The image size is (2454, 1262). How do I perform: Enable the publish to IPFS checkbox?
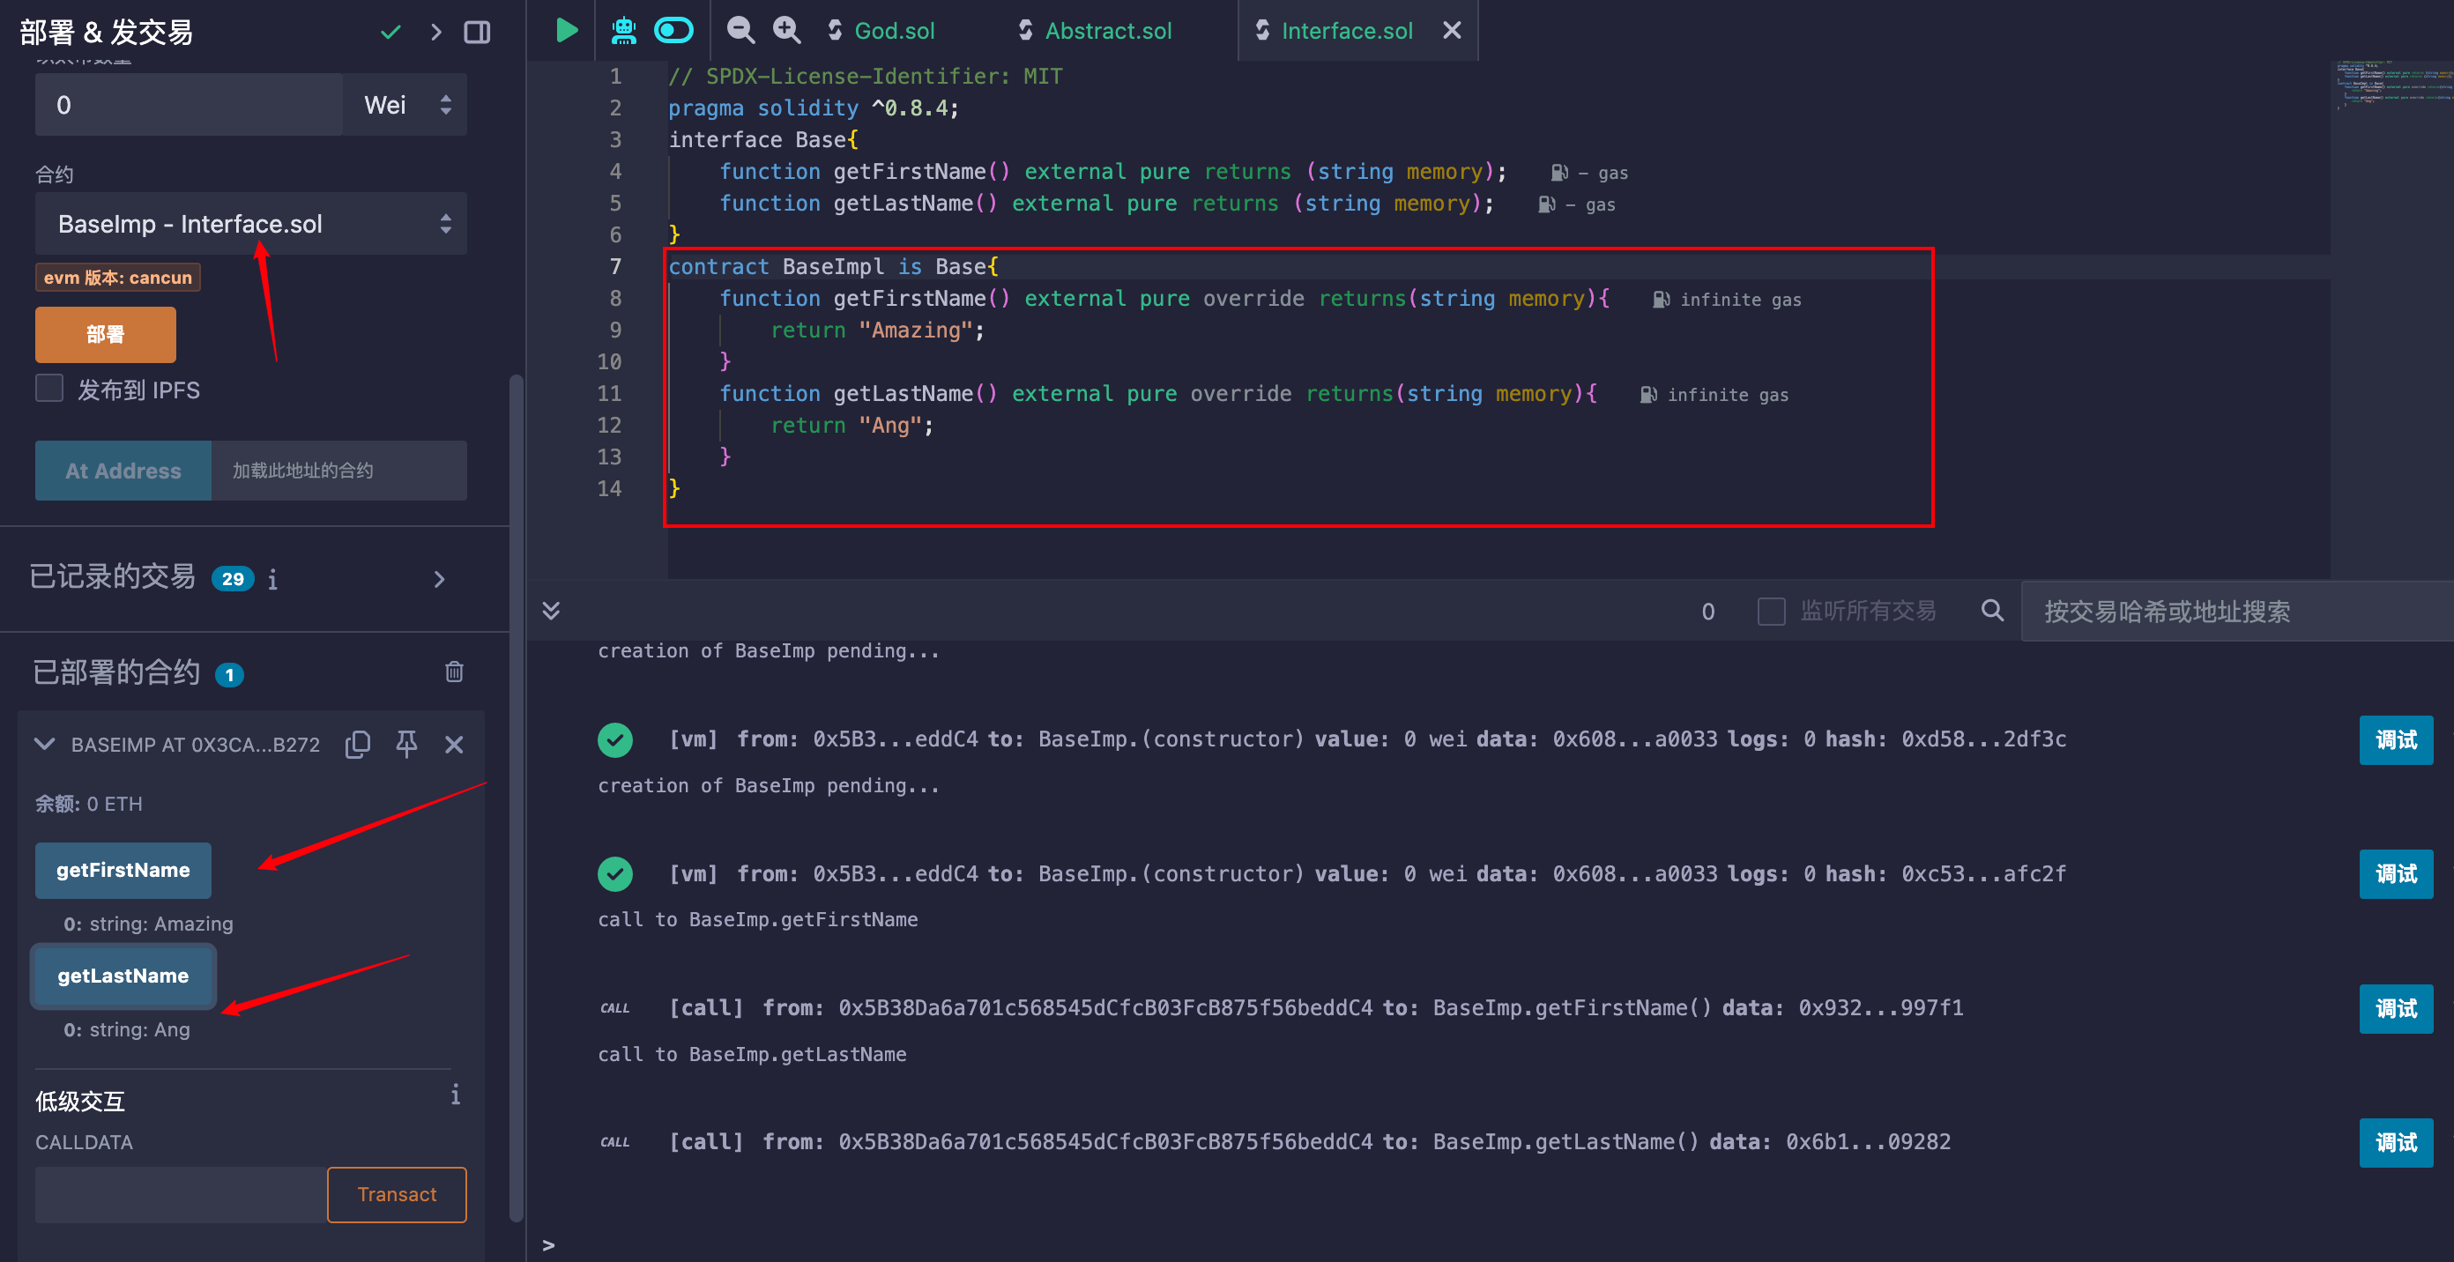49,389
